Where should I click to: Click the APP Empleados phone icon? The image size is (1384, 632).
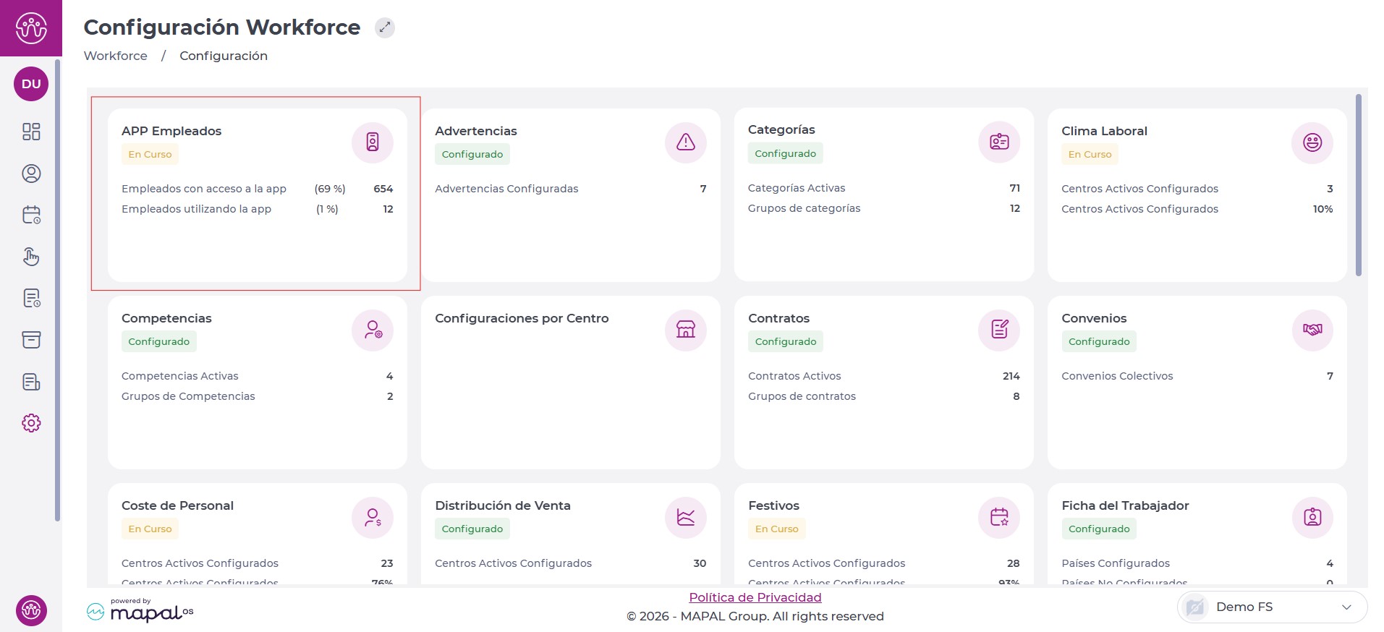(x=372, y=142)
